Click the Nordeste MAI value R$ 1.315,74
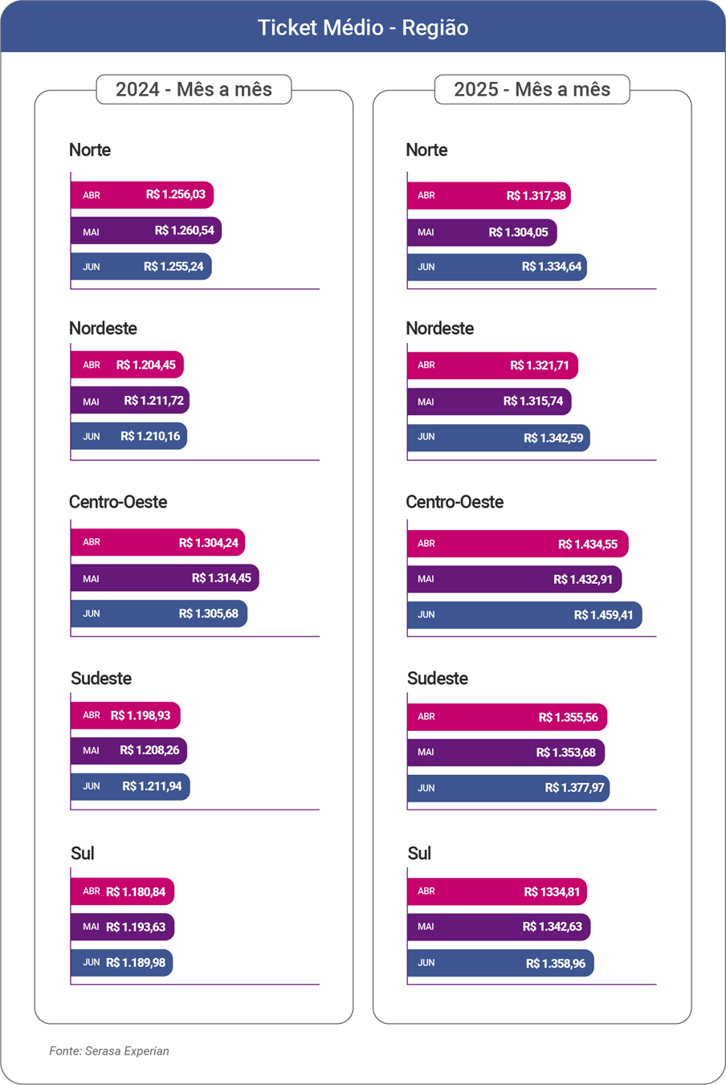 pos(533,402)
